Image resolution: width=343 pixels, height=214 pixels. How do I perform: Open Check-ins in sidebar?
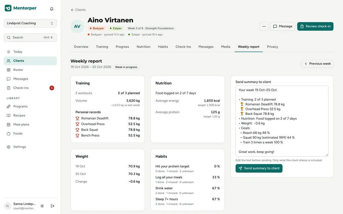pyautogui.click(x=30, y=88)
